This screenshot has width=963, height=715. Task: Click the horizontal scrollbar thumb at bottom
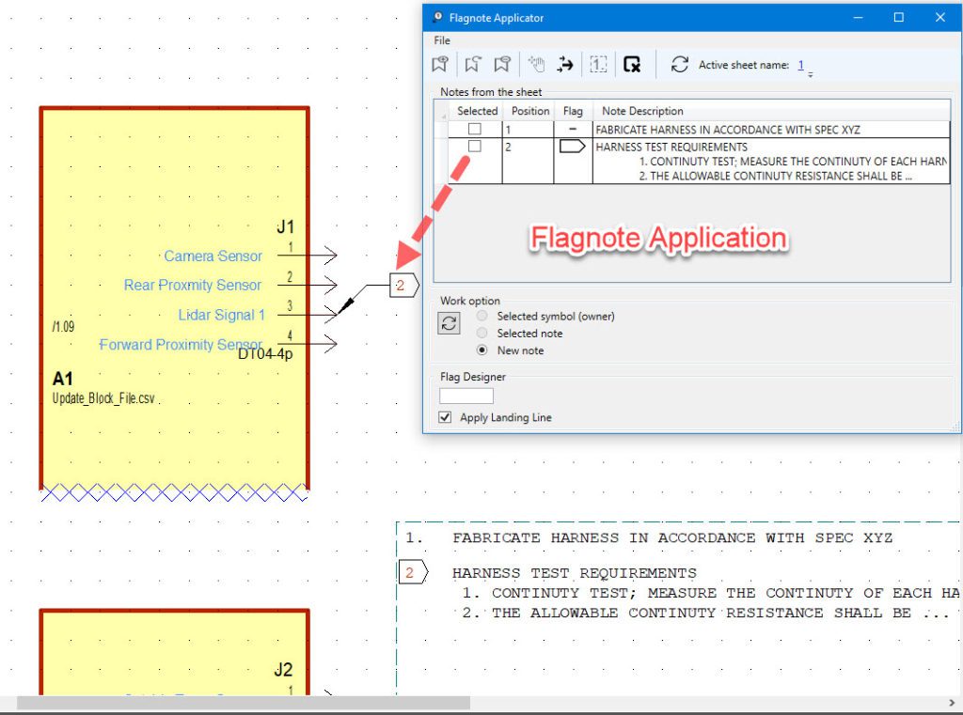pos(243,703)
